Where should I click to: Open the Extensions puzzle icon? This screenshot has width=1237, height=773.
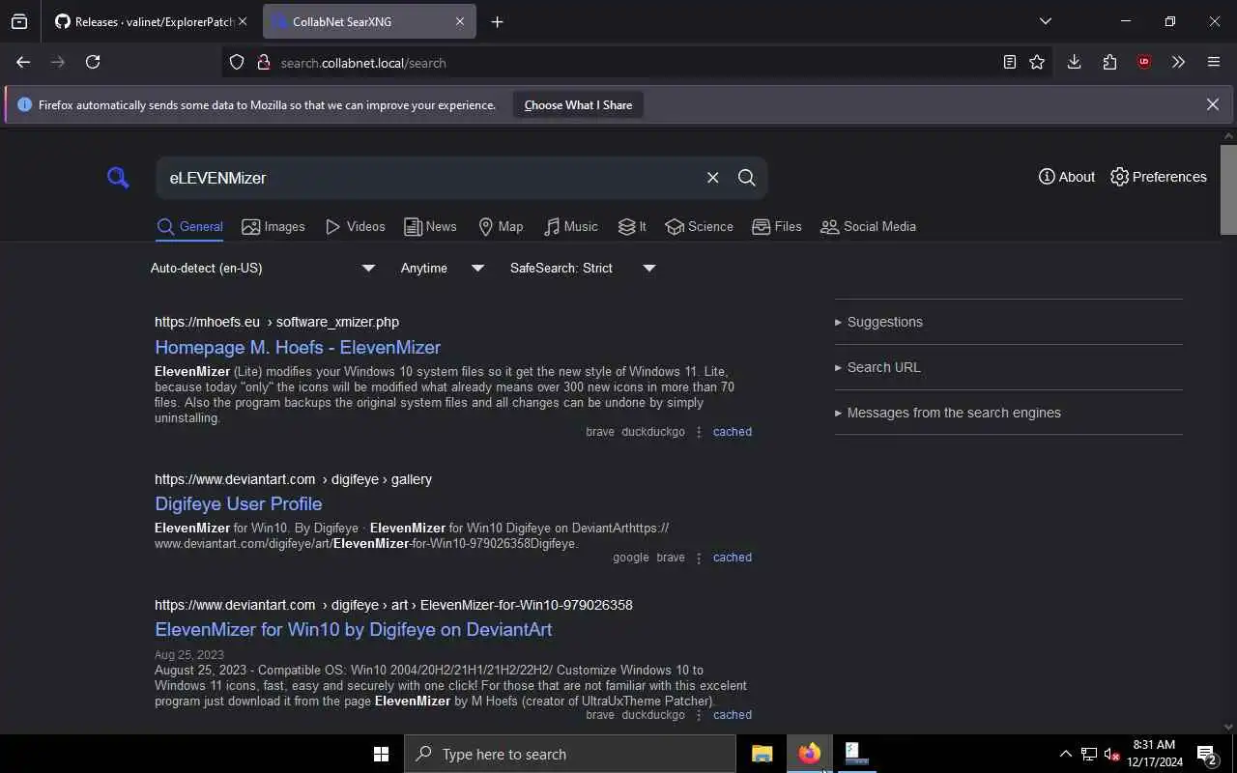click(1109, 62)
